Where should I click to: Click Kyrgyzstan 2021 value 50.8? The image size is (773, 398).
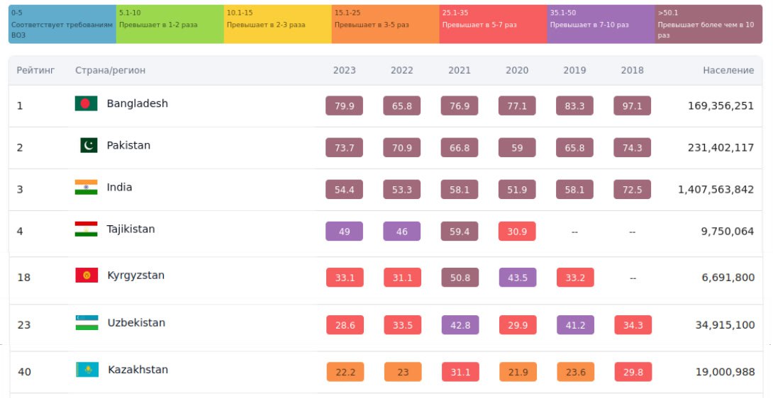[460, 278]
